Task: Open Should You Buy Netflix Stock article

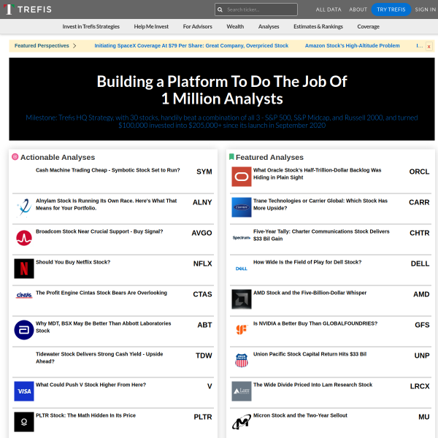Action: 73,262
